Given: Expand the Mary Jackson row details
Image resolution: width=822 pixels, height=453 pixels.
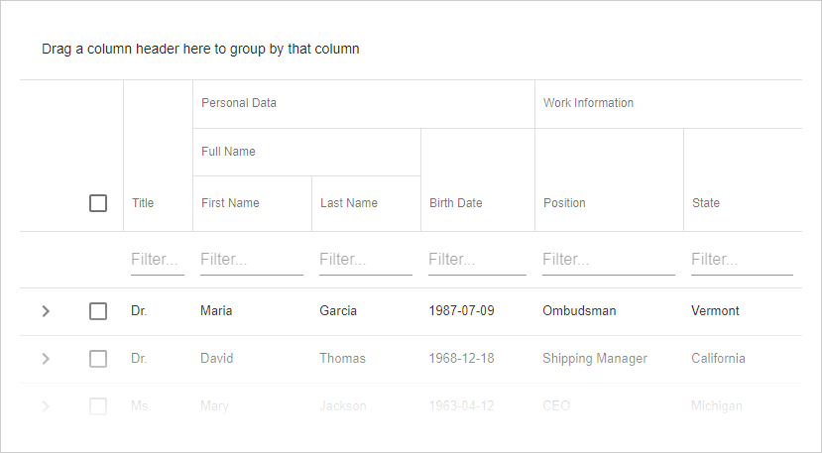Looking at the screenshot, I should click(46, 405).
